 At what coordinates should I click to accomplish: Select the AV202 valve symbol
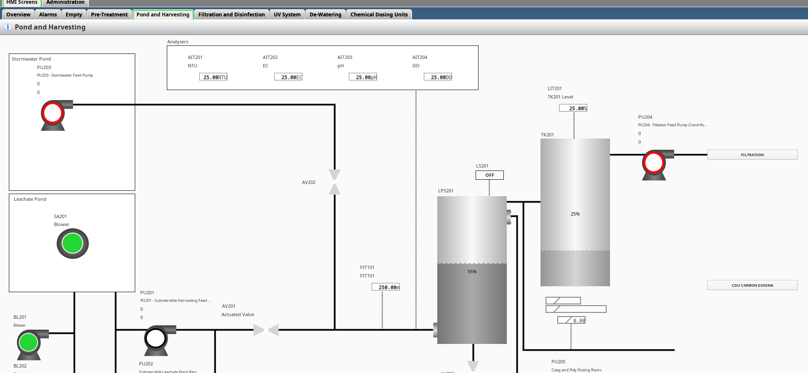tap(334, 182)
